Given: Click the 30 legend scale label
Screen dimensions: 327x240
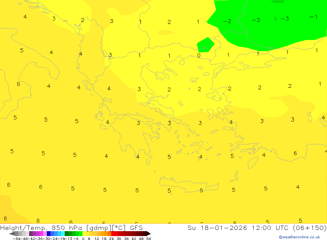Looking at the screenshot, I should (x=119, y=239).
